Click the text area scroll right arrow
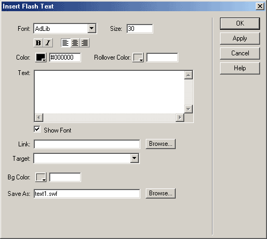Screen dimensions: 267x239 [x=180, y=118]
